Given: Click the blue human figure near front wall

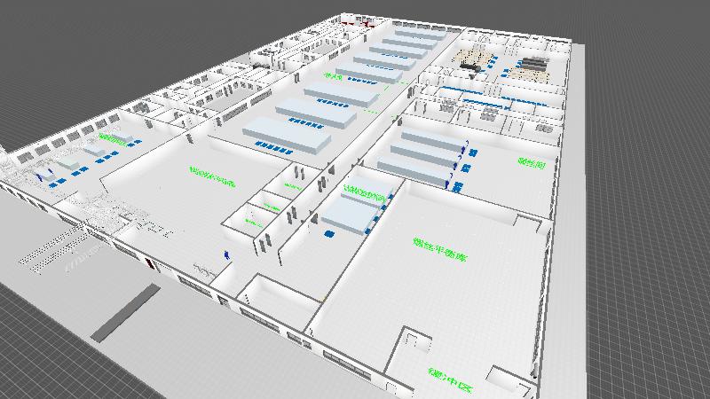Looking at the screenshot, I should [227, 255].
